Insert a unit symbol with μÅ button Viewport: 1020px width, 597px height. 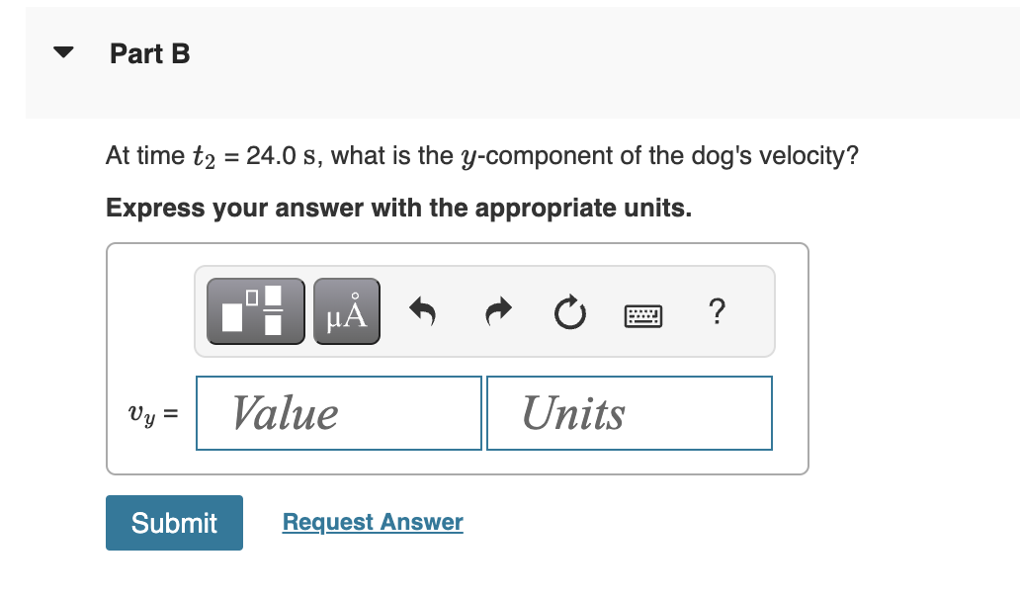(x=345, y=310)
